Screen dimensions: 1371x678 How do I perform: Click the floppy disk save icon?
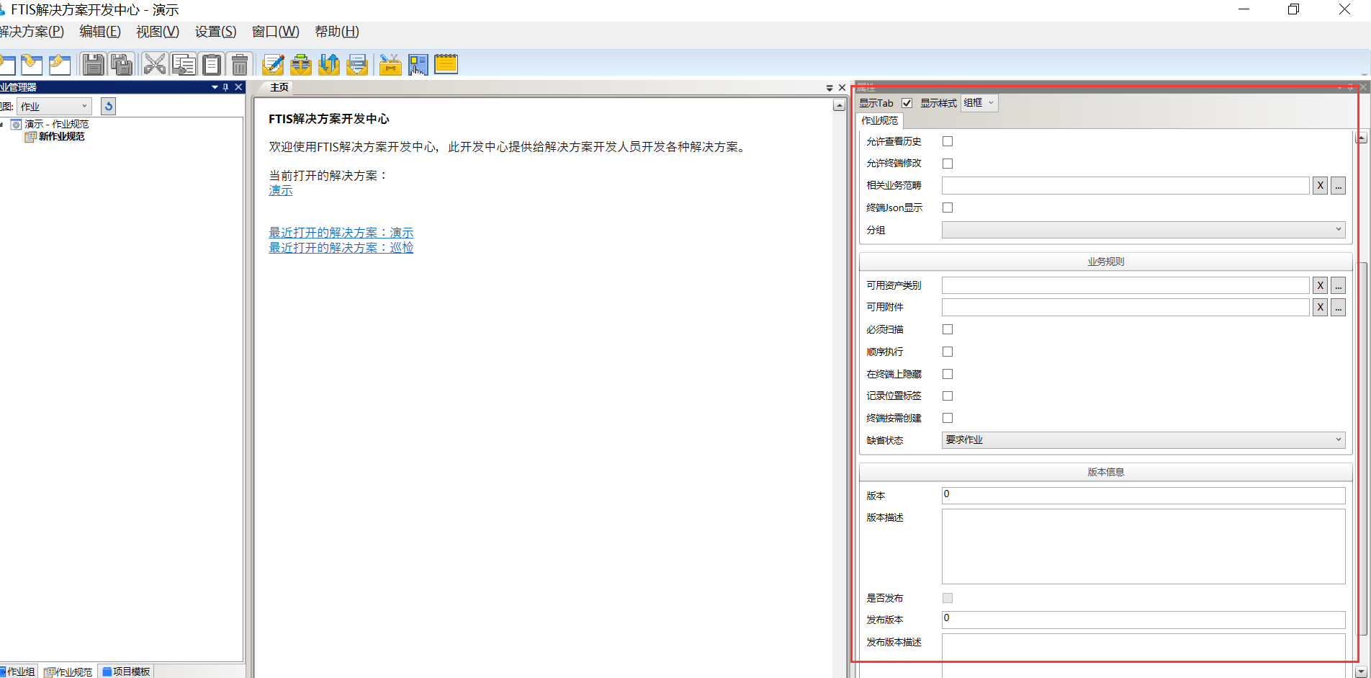click(x=93, y=64)
